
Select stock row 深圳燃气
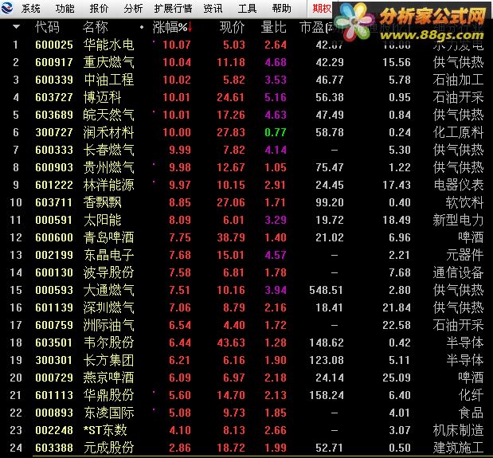pyautogui.click(x=247, y=307)
